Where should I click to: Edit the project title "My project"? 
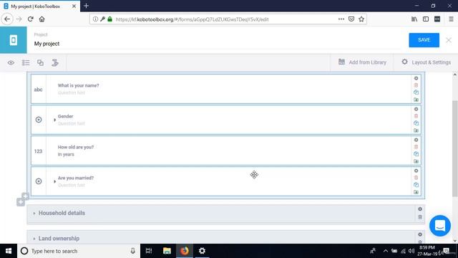(x=47, y=44)
